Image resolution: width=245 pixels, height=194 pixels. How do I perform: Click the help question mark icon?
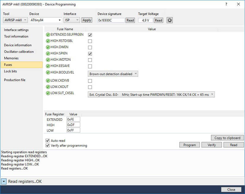tap(226, 4)
